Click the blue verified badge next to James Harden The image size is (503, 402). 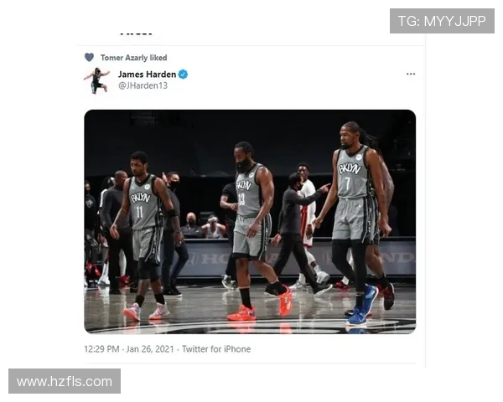[x=183, y=75]
